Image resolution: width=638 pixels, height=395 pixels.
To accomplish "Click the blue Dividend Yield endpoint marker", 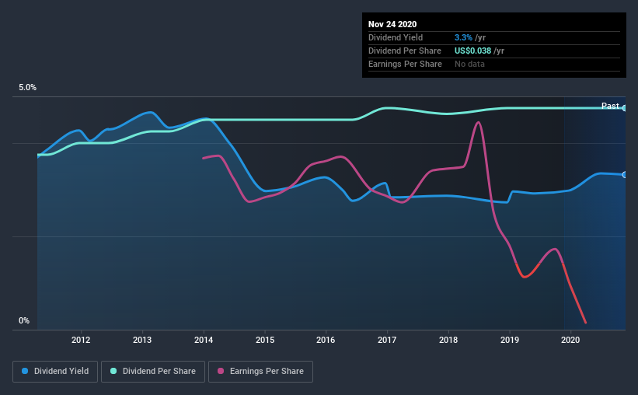I will point(625,175).
